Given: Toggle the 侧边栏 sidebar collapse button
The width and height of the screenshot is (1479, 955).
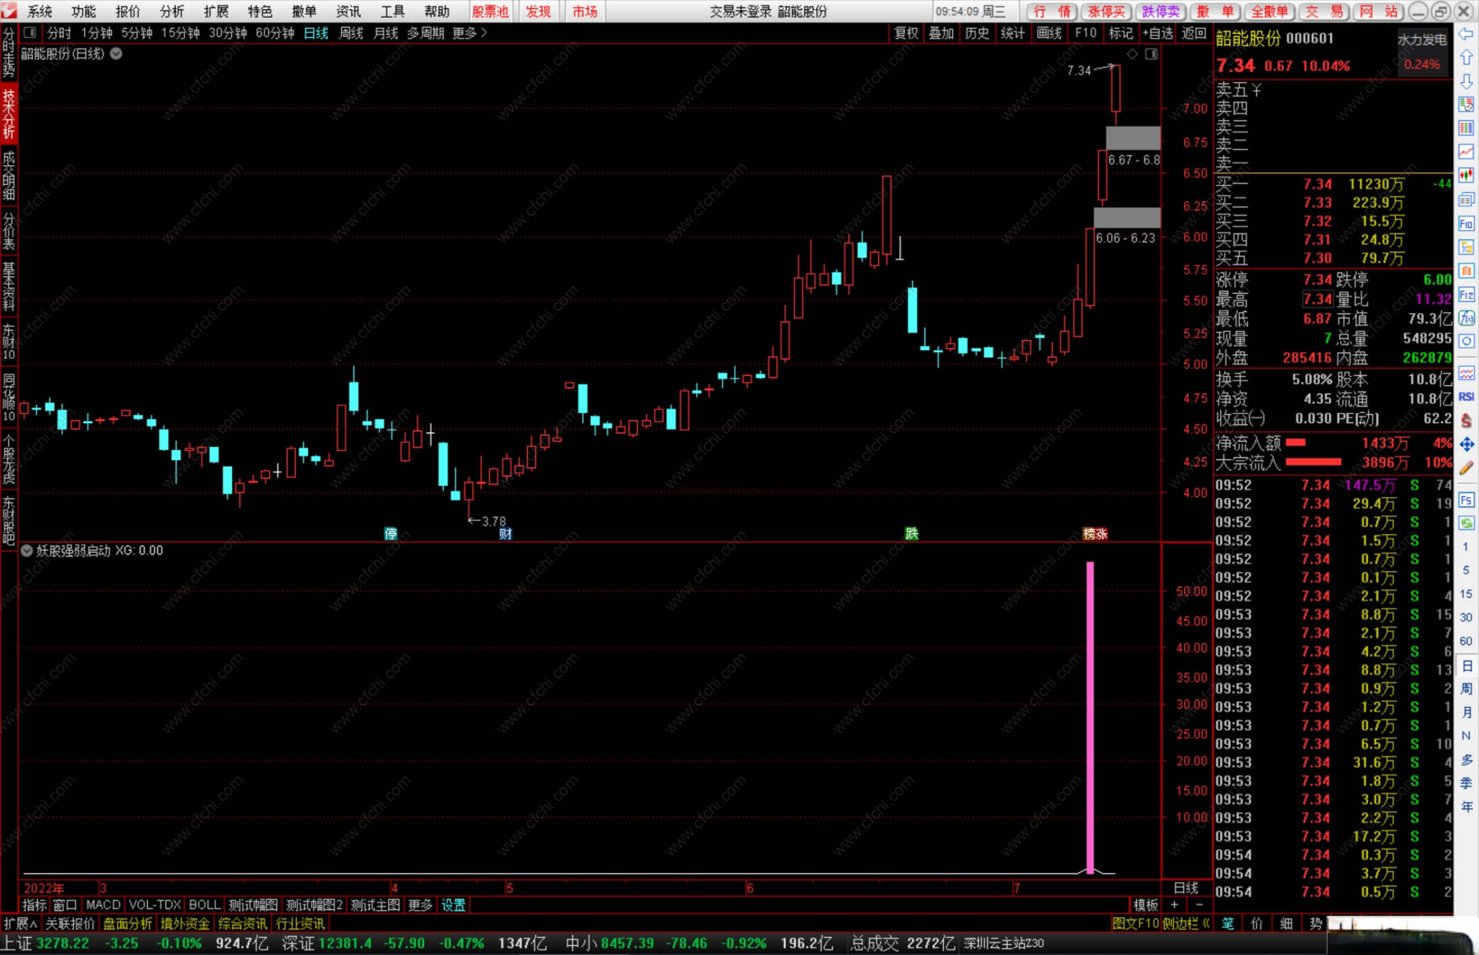Looking at the screenshot, I should [1186, 924].
